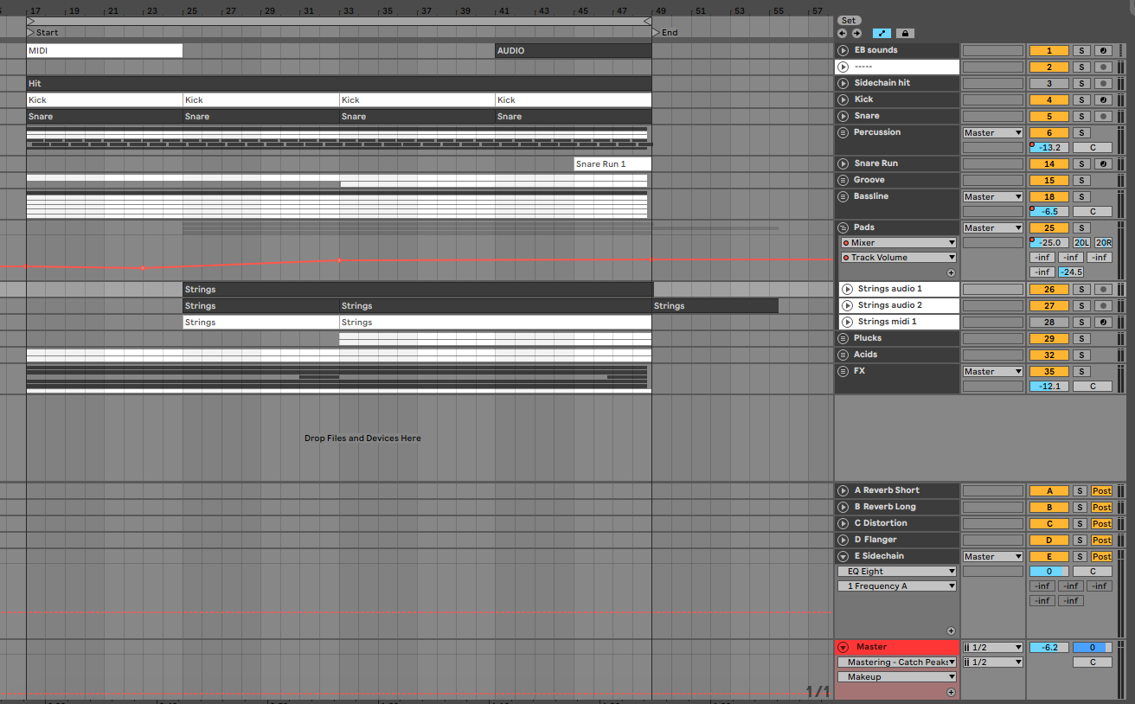This screenshot has height=704, width=1135.
Task: Arm the Strings audio 1 track
Action: tap(1102, 289)
